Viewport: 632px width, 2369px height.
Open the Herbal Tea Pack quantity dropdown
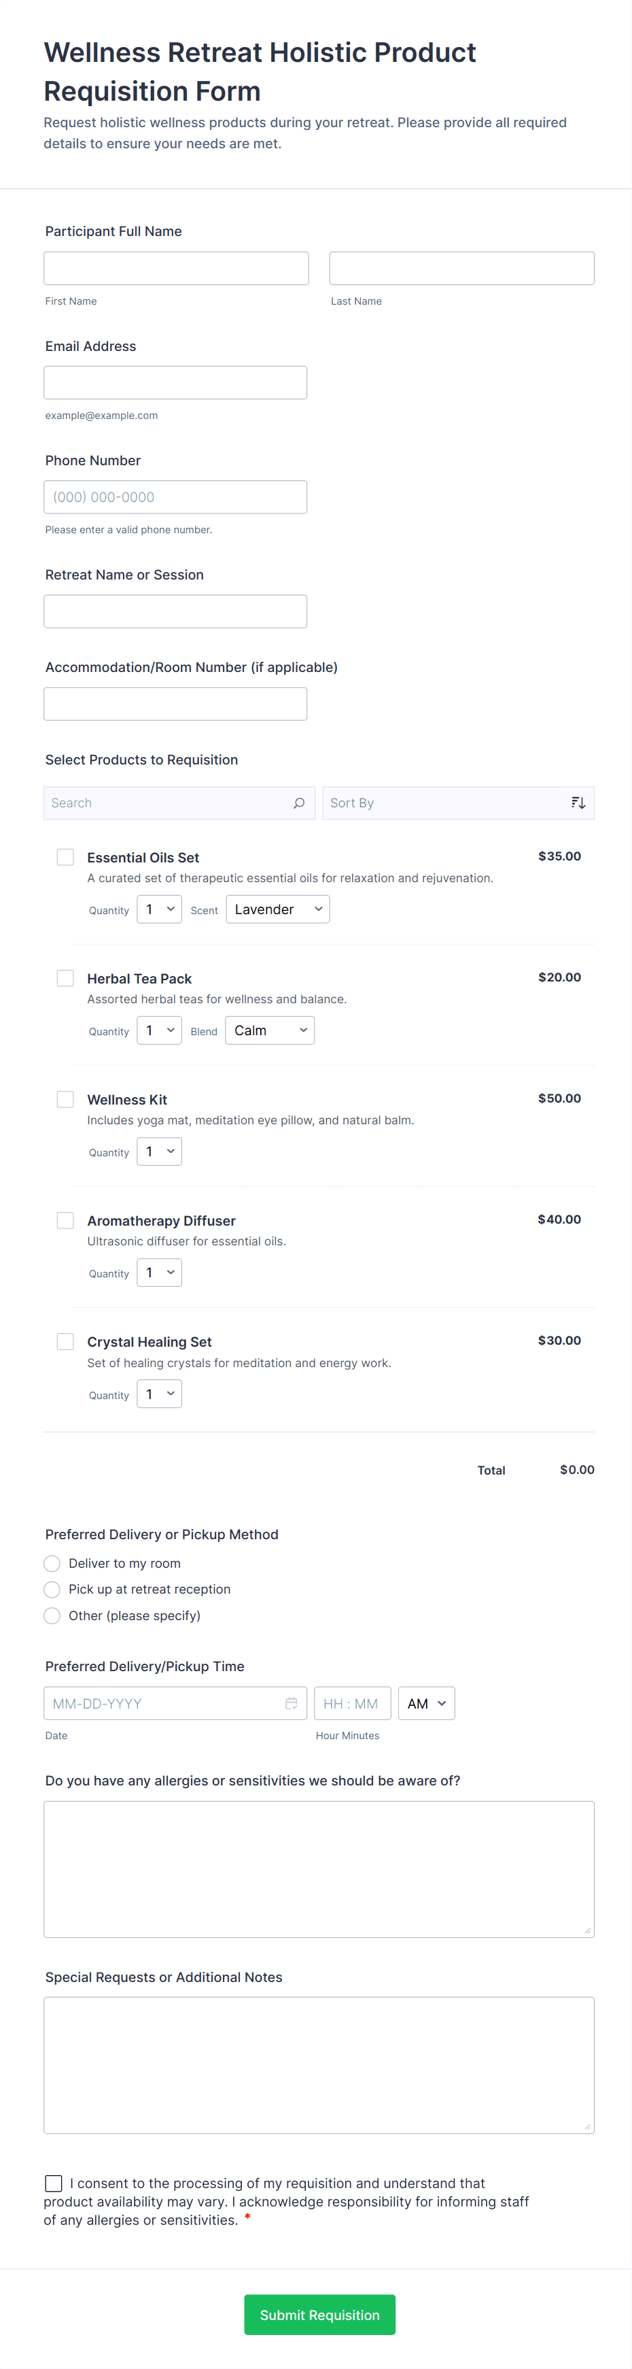tap(159, 1030)
